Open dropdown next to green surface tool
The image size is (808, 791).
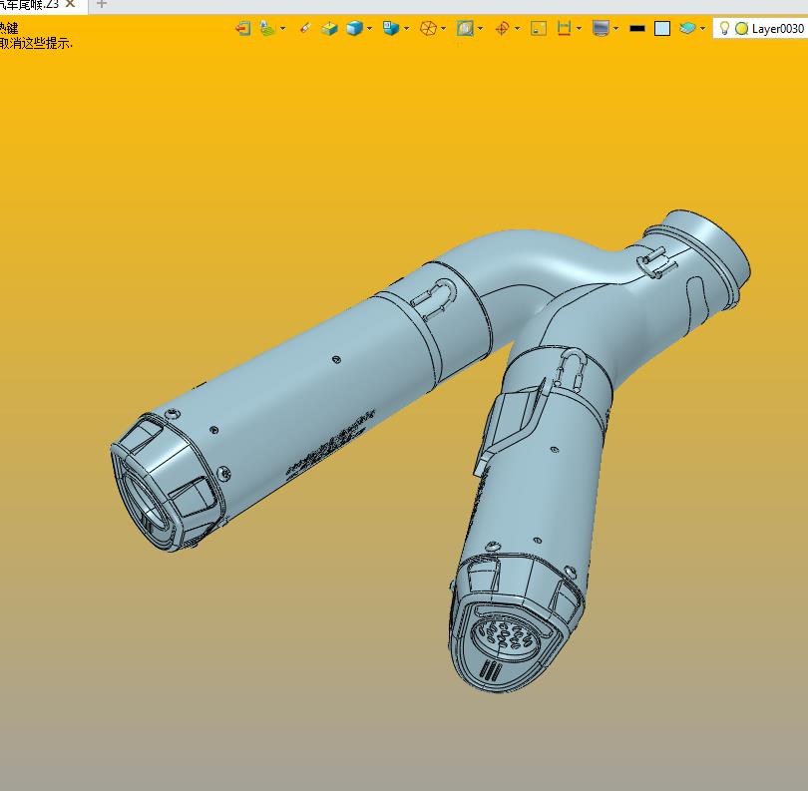click(x=282, y=29)
